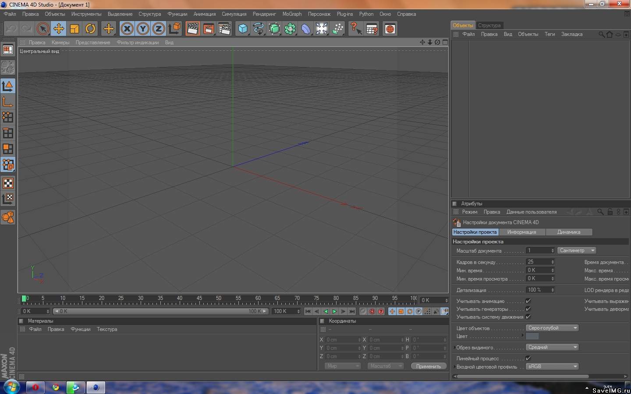This screenshot has height=394, width=631.
Task: Open the sRGB color profile dropdown
Action: (x=552, y=366)
